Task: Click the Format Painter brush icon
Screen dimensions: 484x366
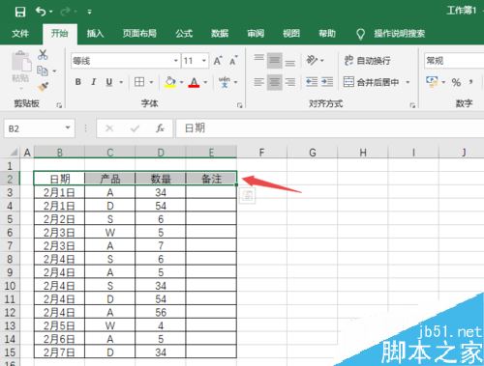Action: (x=43, y=87)
